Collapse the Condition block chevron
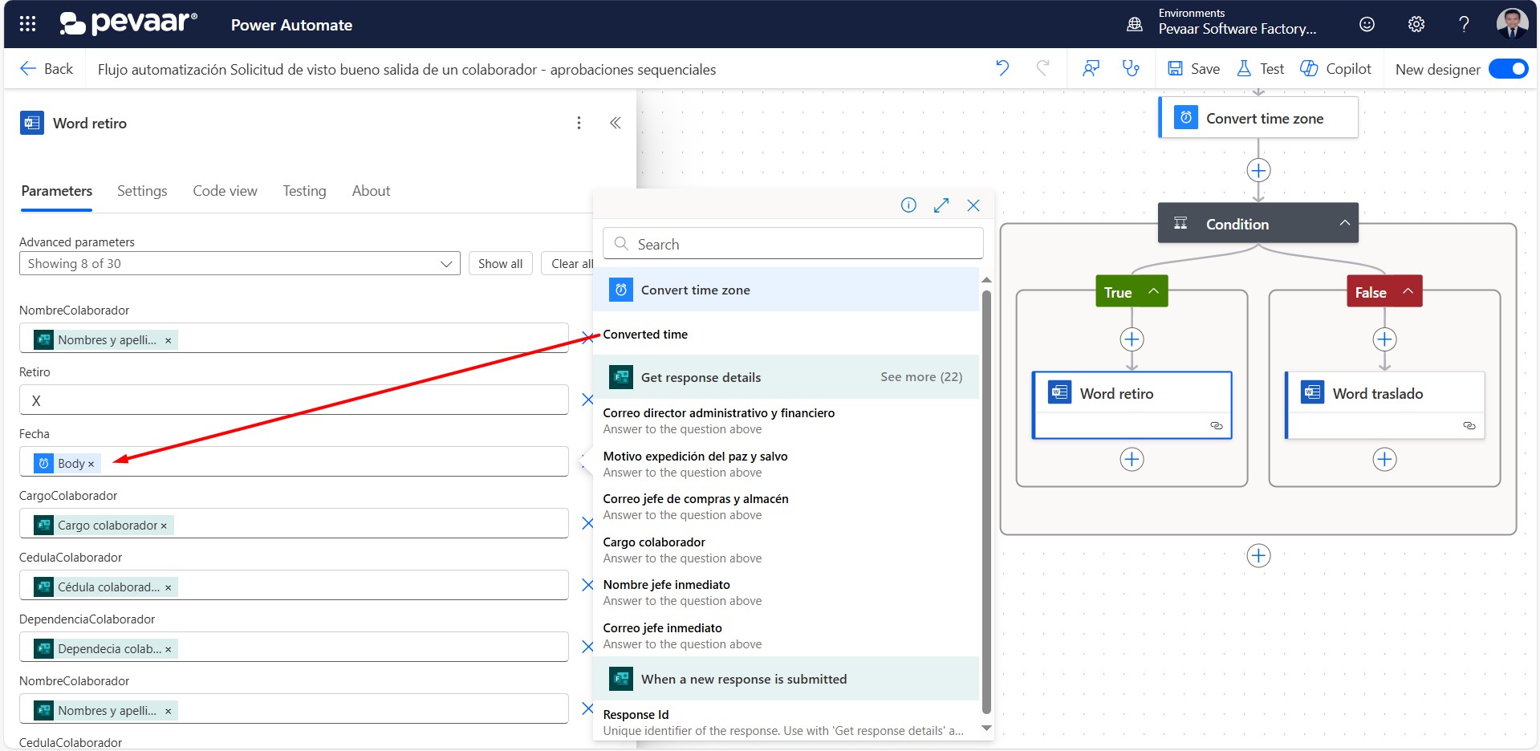 coord(1344,223)
